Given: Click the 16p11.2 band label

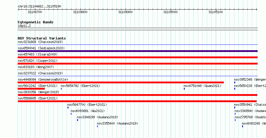Looking at the screenshot, I should [24, 26].
